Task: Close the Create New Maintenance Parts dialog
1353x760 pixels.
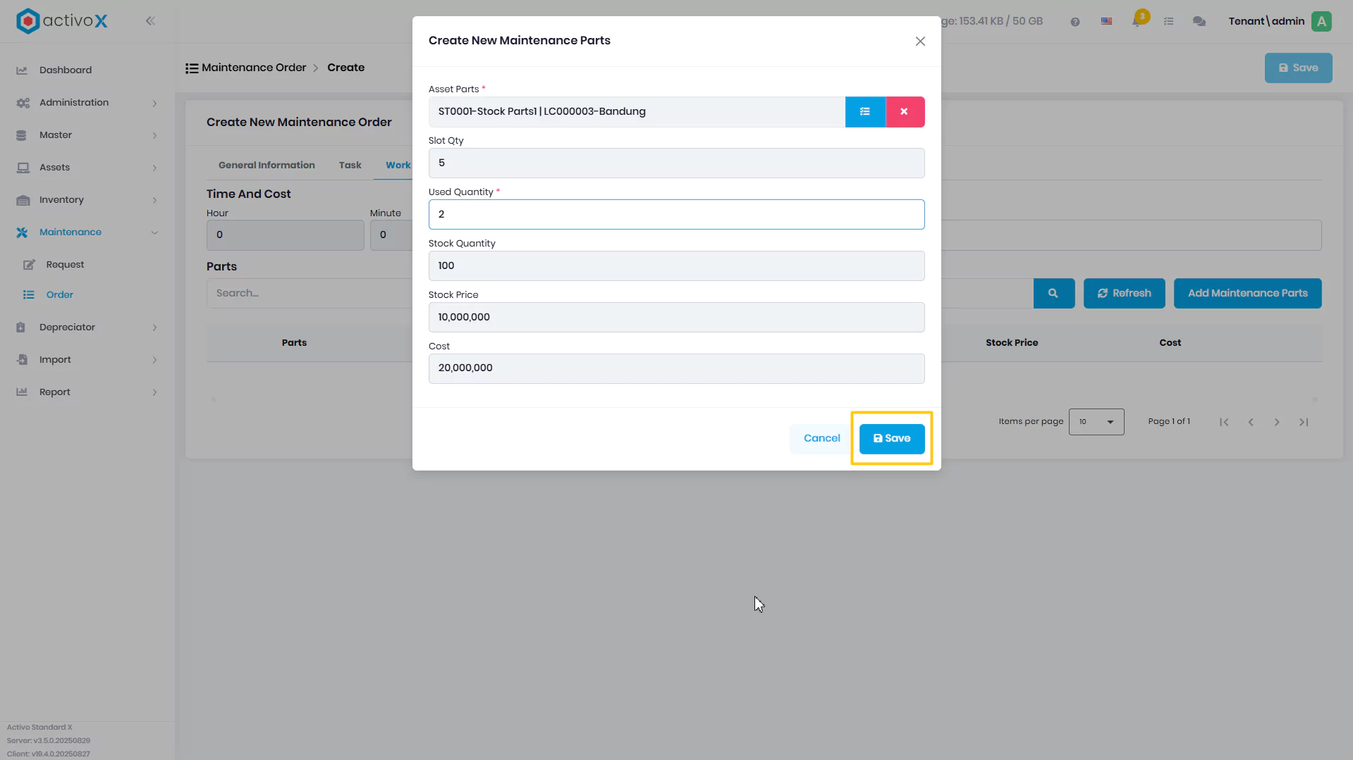Action: click(920, 42)
